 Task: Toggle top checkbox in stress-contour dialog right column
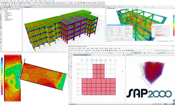tap(126, 28)
